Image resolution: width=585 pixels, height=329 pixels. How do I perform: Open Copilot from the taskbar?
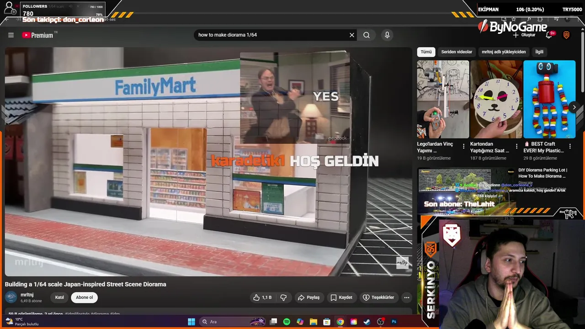(300, 322)
